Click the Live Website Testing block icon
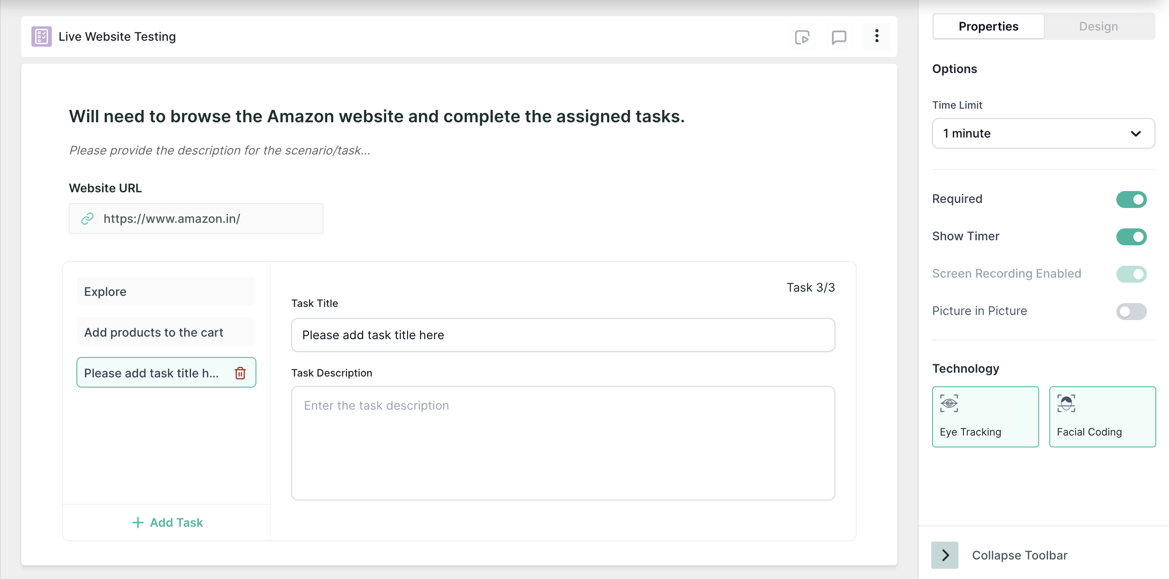This screenshot has width=1169, height=579. pos(41,37)
